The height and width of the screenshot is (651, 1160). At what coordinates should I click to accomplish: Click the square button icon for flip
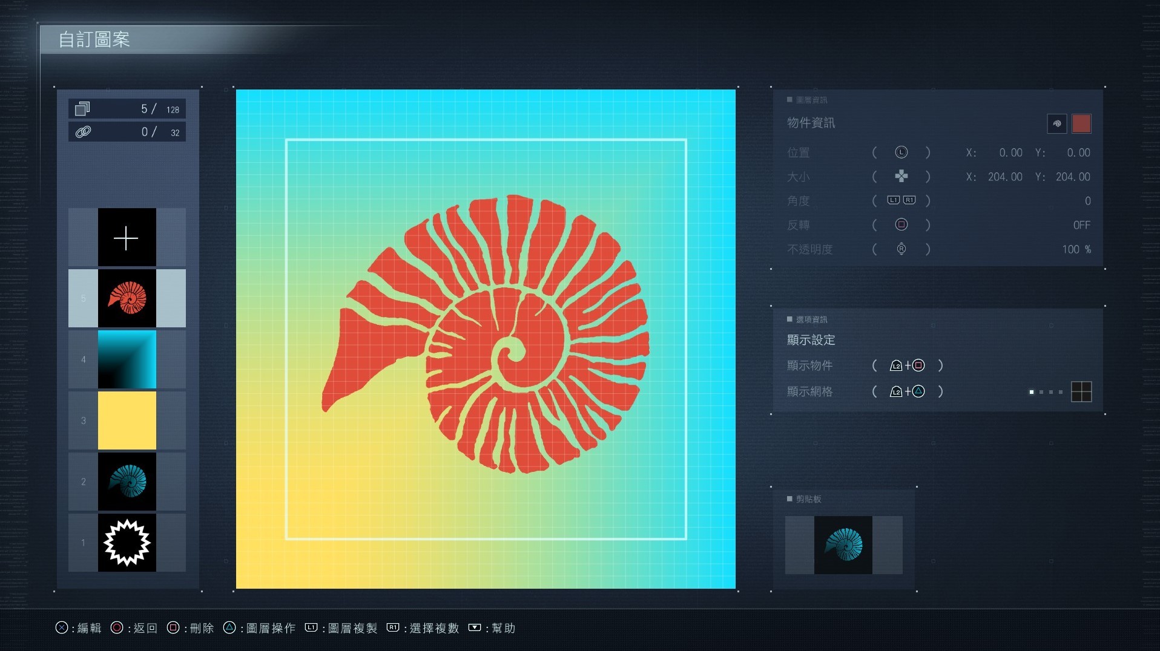click(x=901, y=224)
